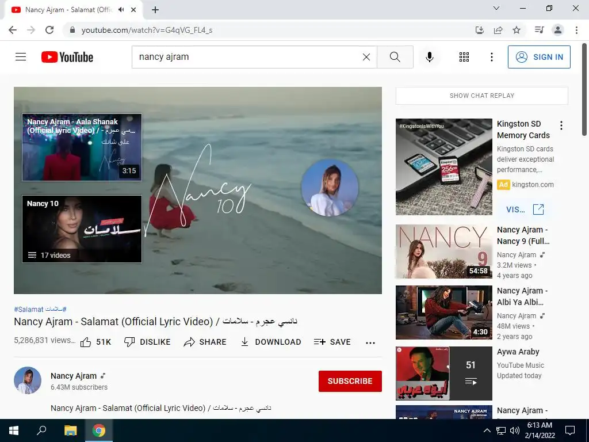Go to YouTube home via logo
The image size is (589, 442).
click(x=67, y=57)
